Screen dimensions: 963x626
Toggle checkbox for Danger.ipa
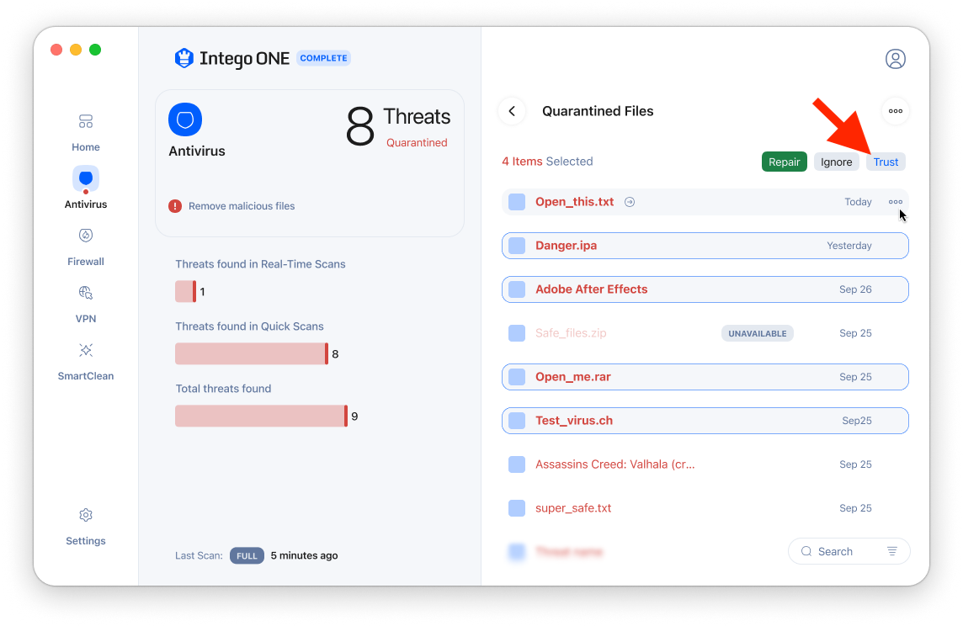[x=517, y=246]
